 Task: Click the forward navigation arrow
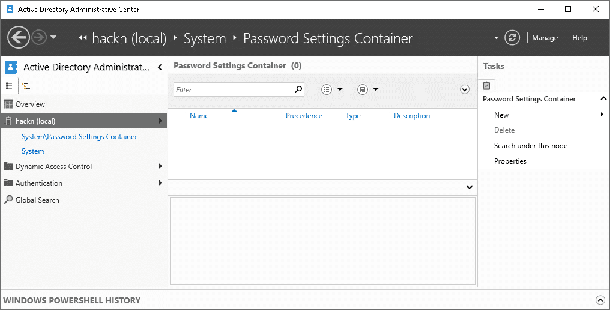[39, 38]
